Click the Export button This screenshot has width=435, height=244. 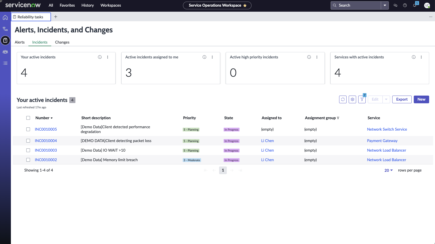point(402,99)
